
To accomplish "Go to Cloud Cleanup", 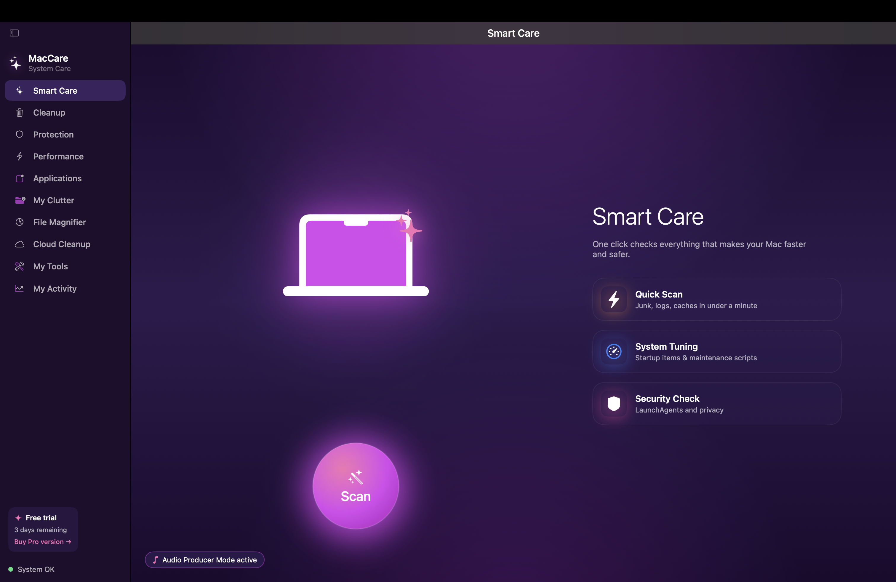I will pos(65,244).
